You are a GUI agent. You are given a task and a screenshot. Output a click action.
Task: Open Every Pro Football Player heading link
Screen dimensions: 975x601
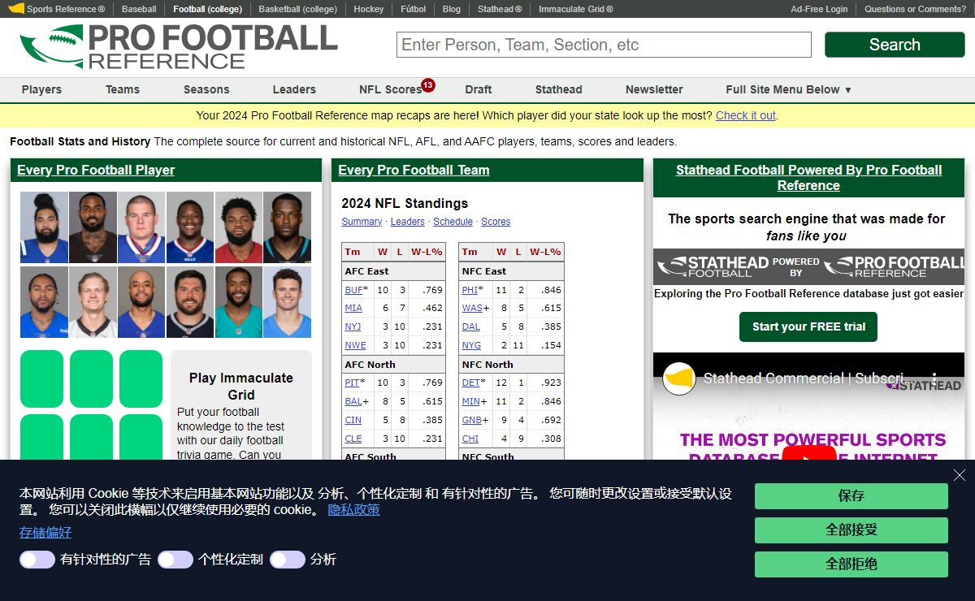(x=96, y=170)
